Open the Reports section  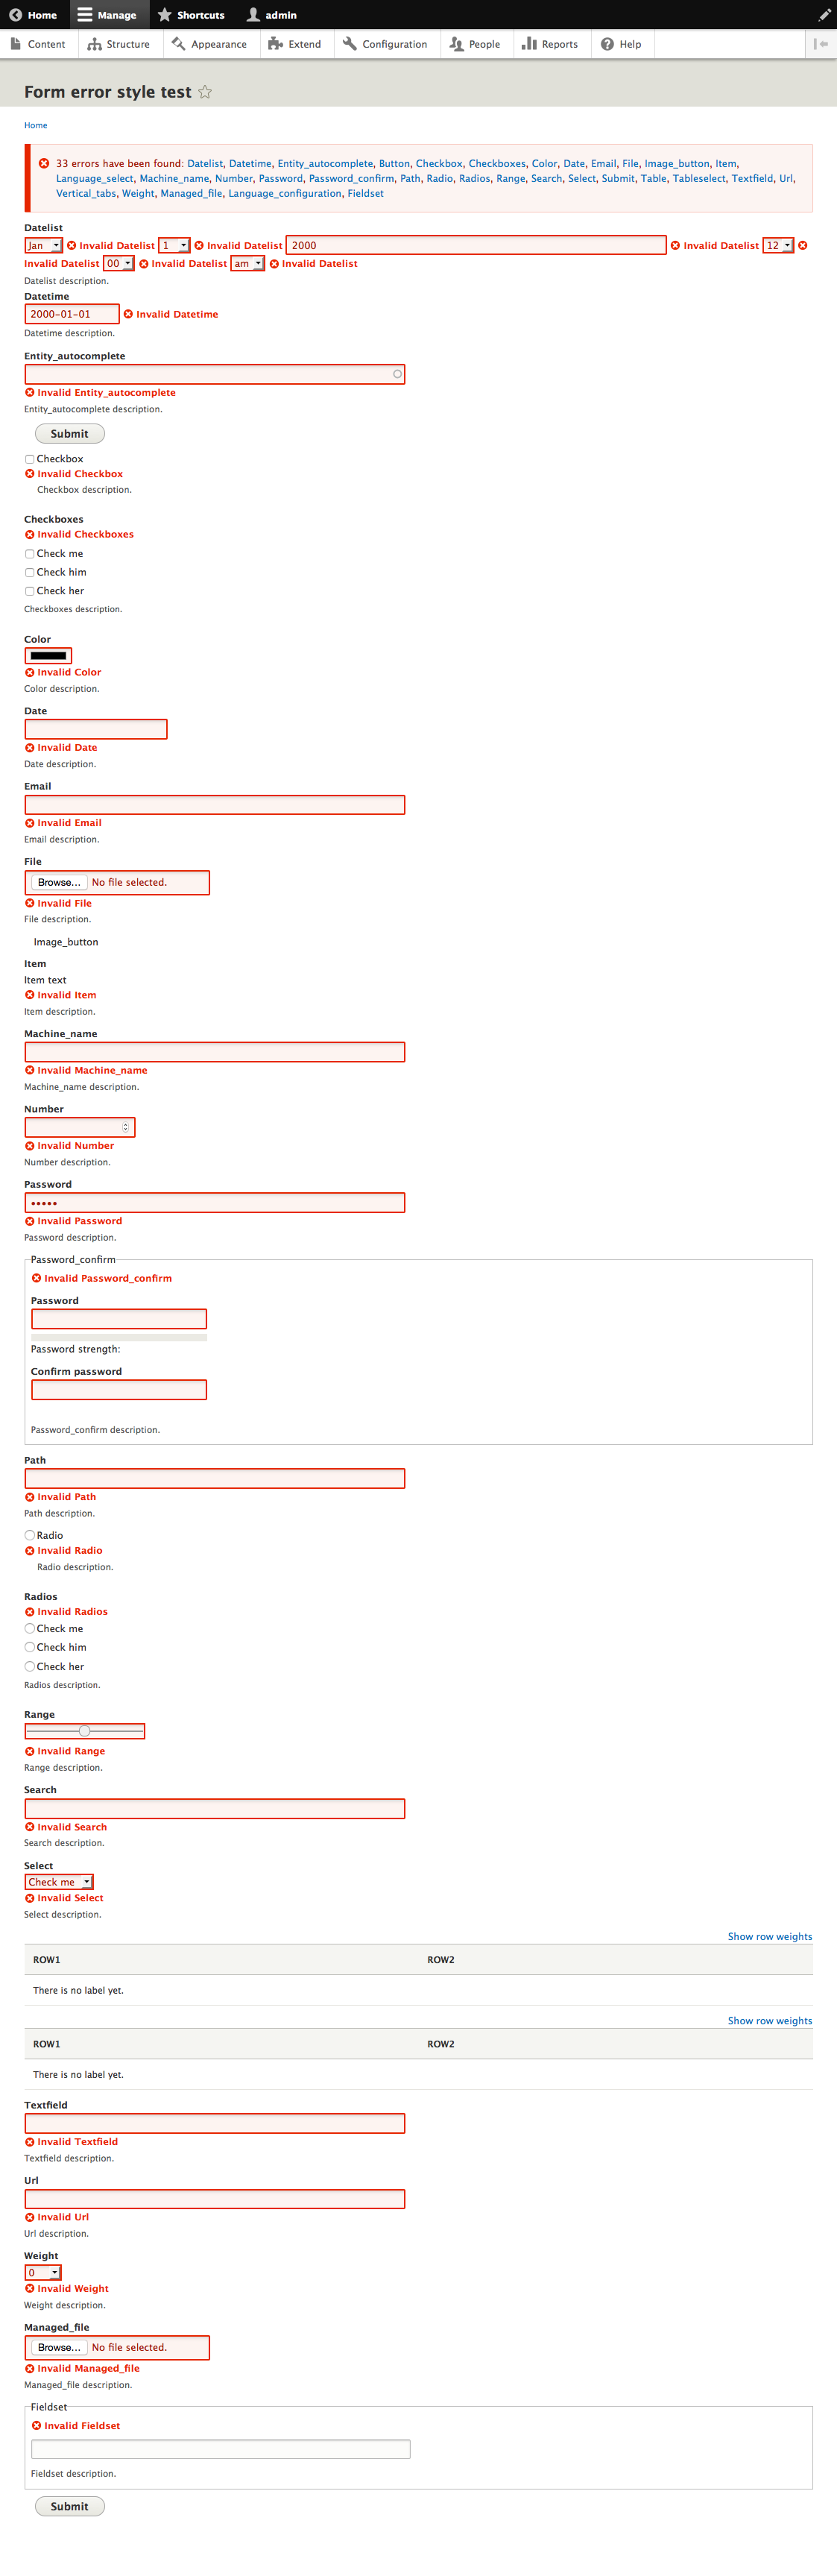point(551,44)
